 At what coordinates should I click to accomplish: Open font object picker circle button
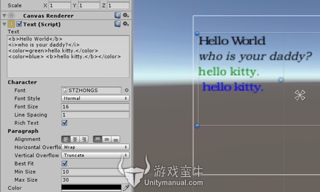[127, 90]
